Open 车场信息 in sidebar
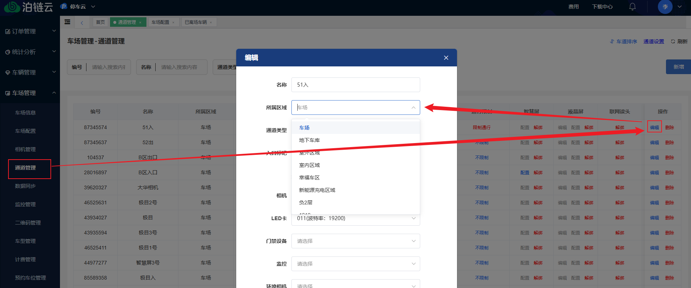Viewport: 691px width, 288px height. [x=25, y=113]
